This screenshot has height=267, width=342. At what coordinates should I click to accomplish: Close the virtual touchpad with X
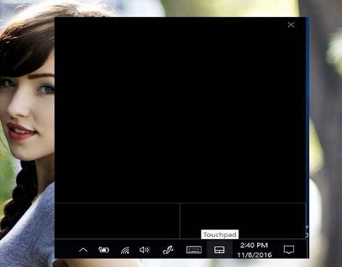291,25
